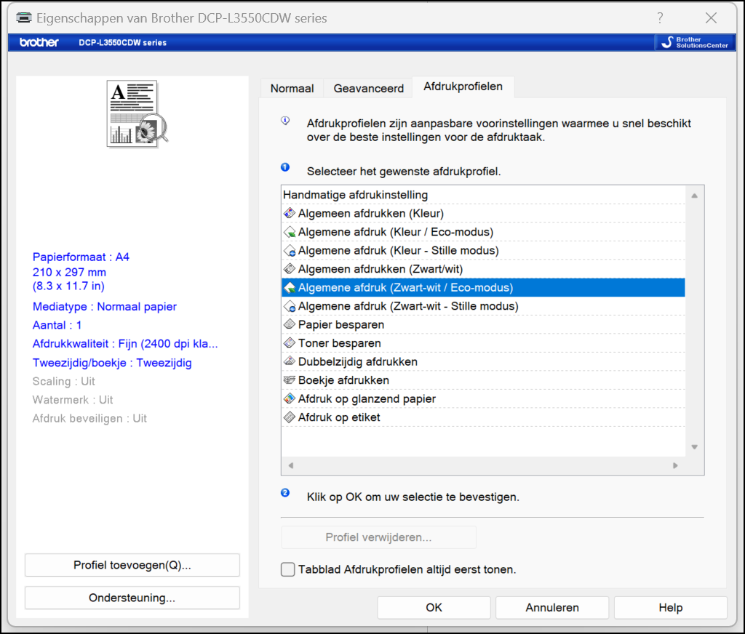Image resolution: width=745 pixels, height=634 pixels.
Task: Click the printer icon in the title bar
Action: point(24,17)
